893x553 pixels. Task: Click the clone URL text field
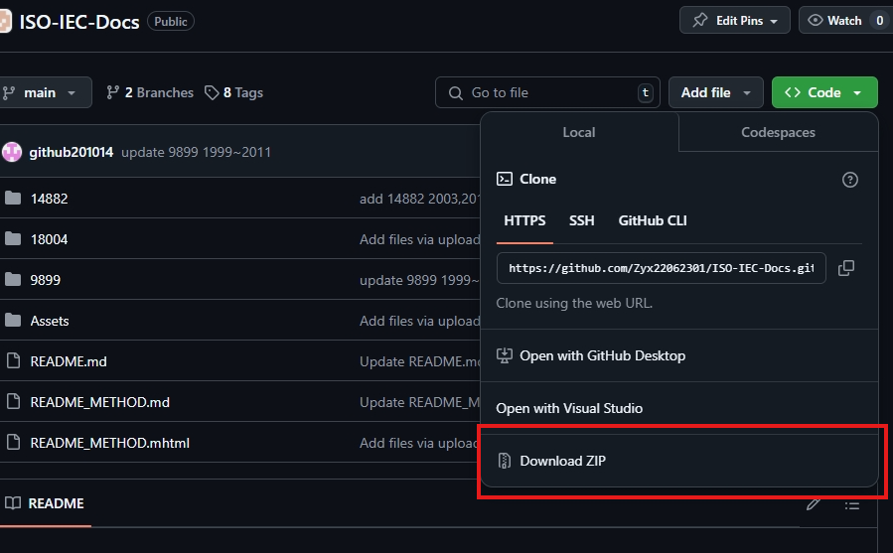click(662, 268)
